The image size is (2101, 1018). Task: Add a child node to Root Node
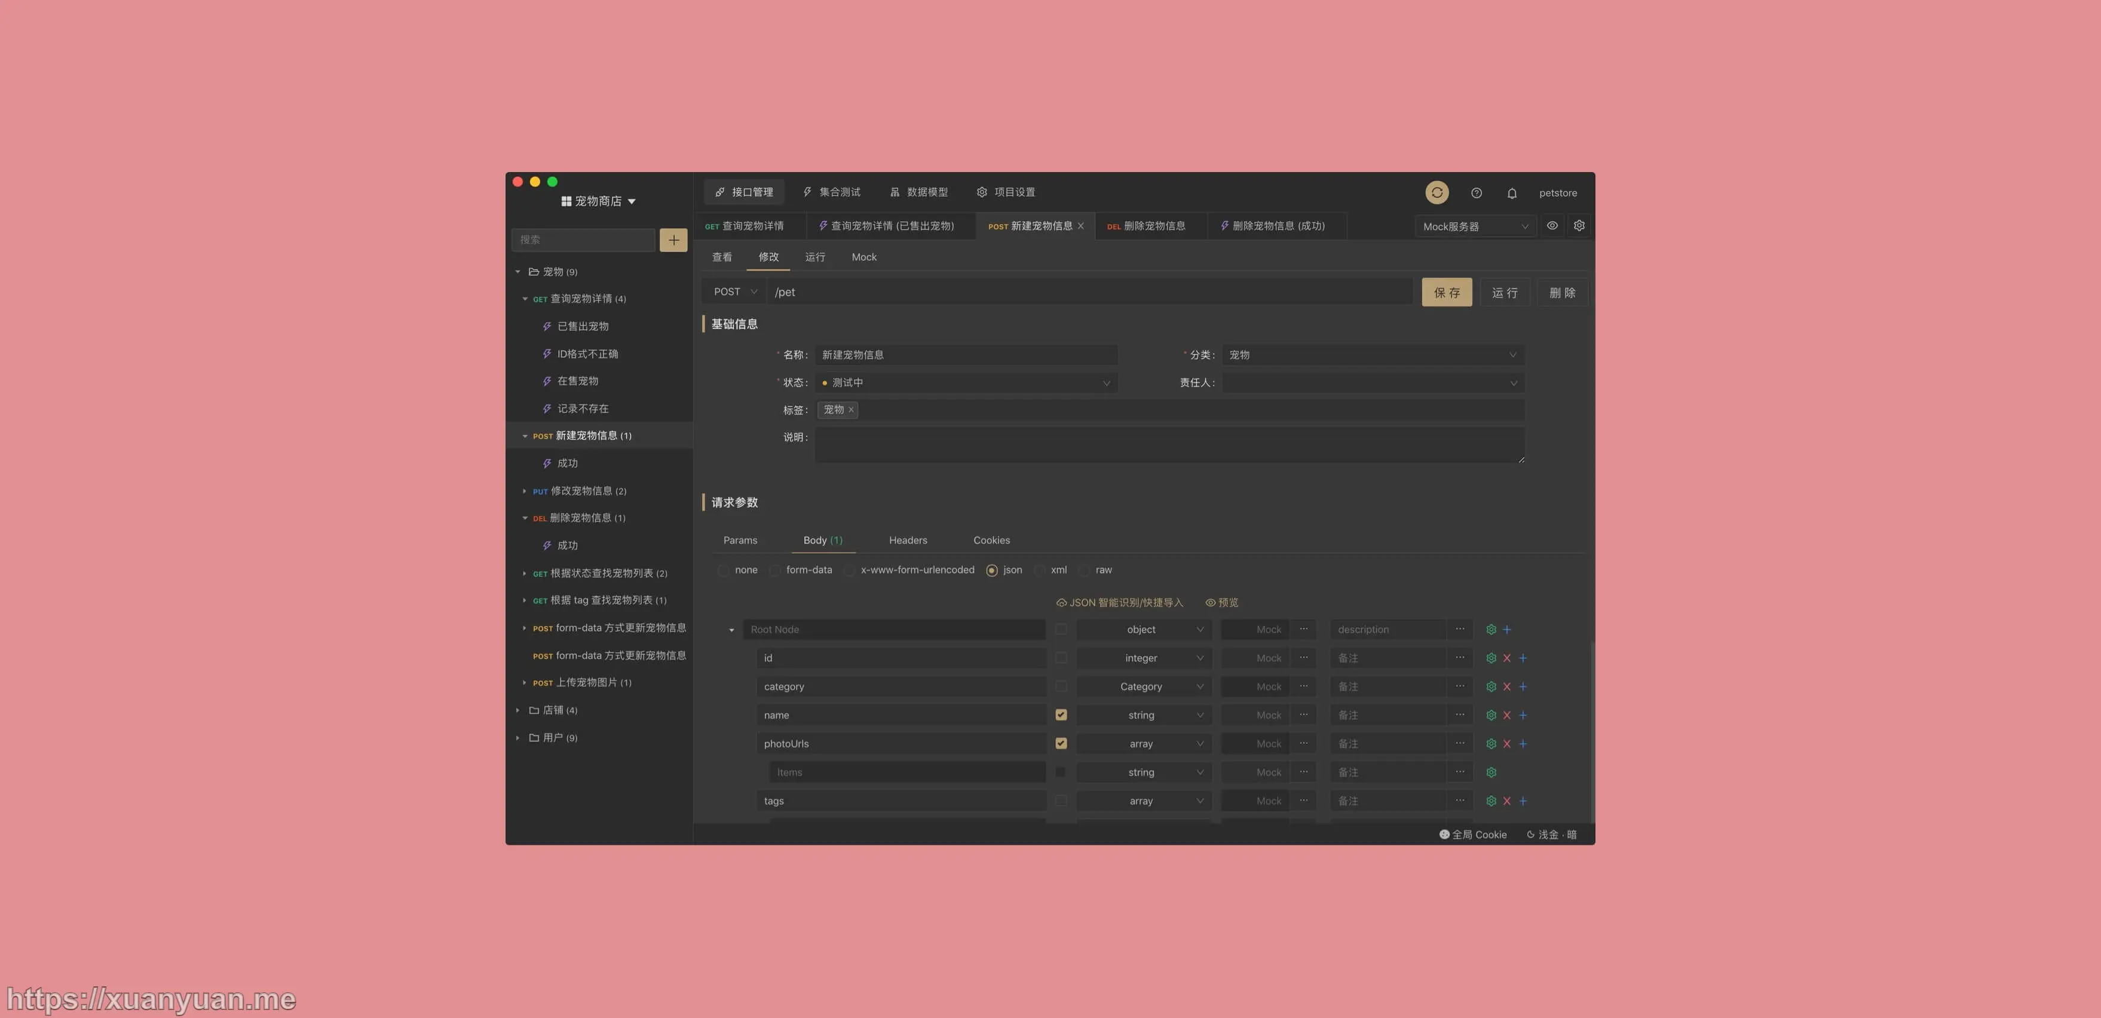(x=1506, y=630)
